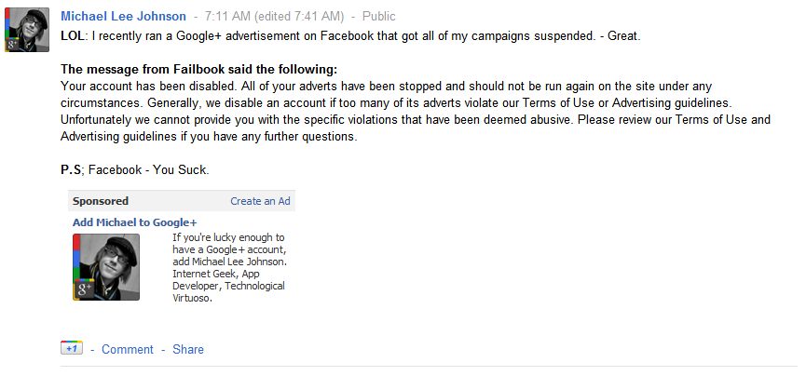Click Michael Lee Johnson's profile avatar
Screen dimensions: 806x376
click(27, 31)
